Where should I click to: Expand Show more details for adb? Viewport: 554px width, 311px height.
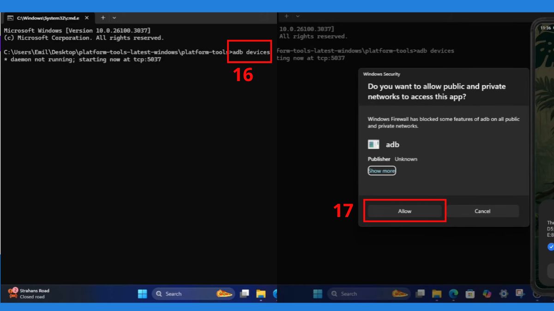382,170
